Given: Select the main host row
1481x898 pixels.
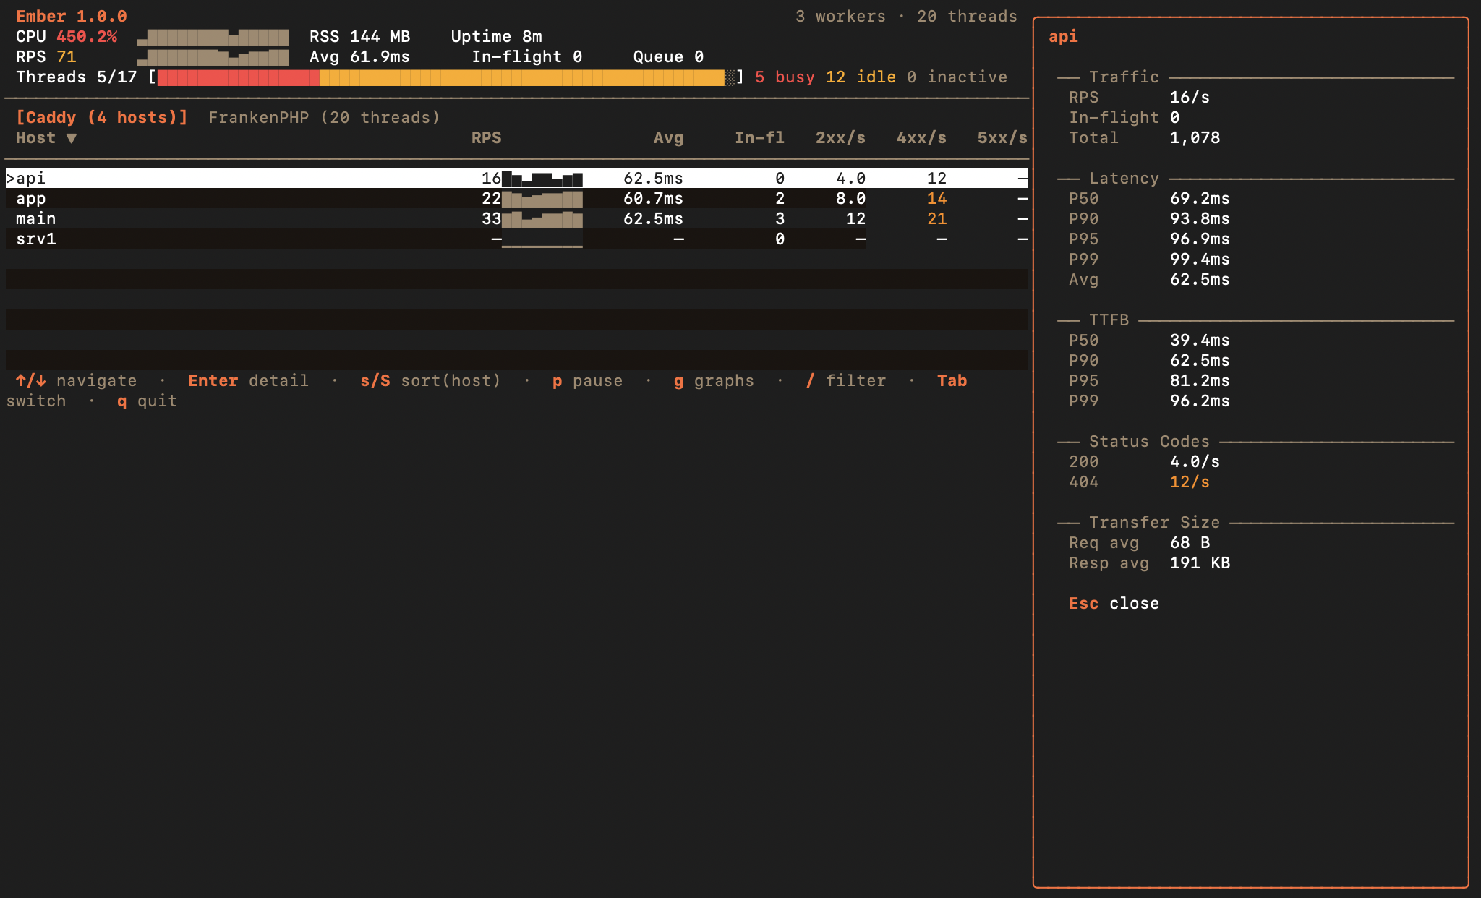Looking at the screenshot, I should tap(35, 218).
